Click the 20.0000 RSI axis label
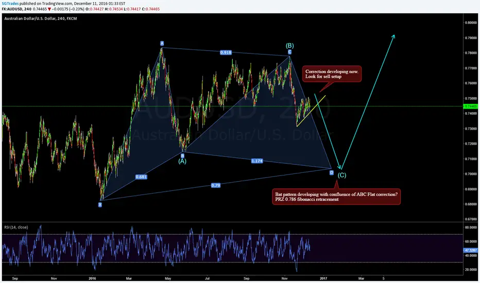Screen dimensions: 480x283 [471, 270]
